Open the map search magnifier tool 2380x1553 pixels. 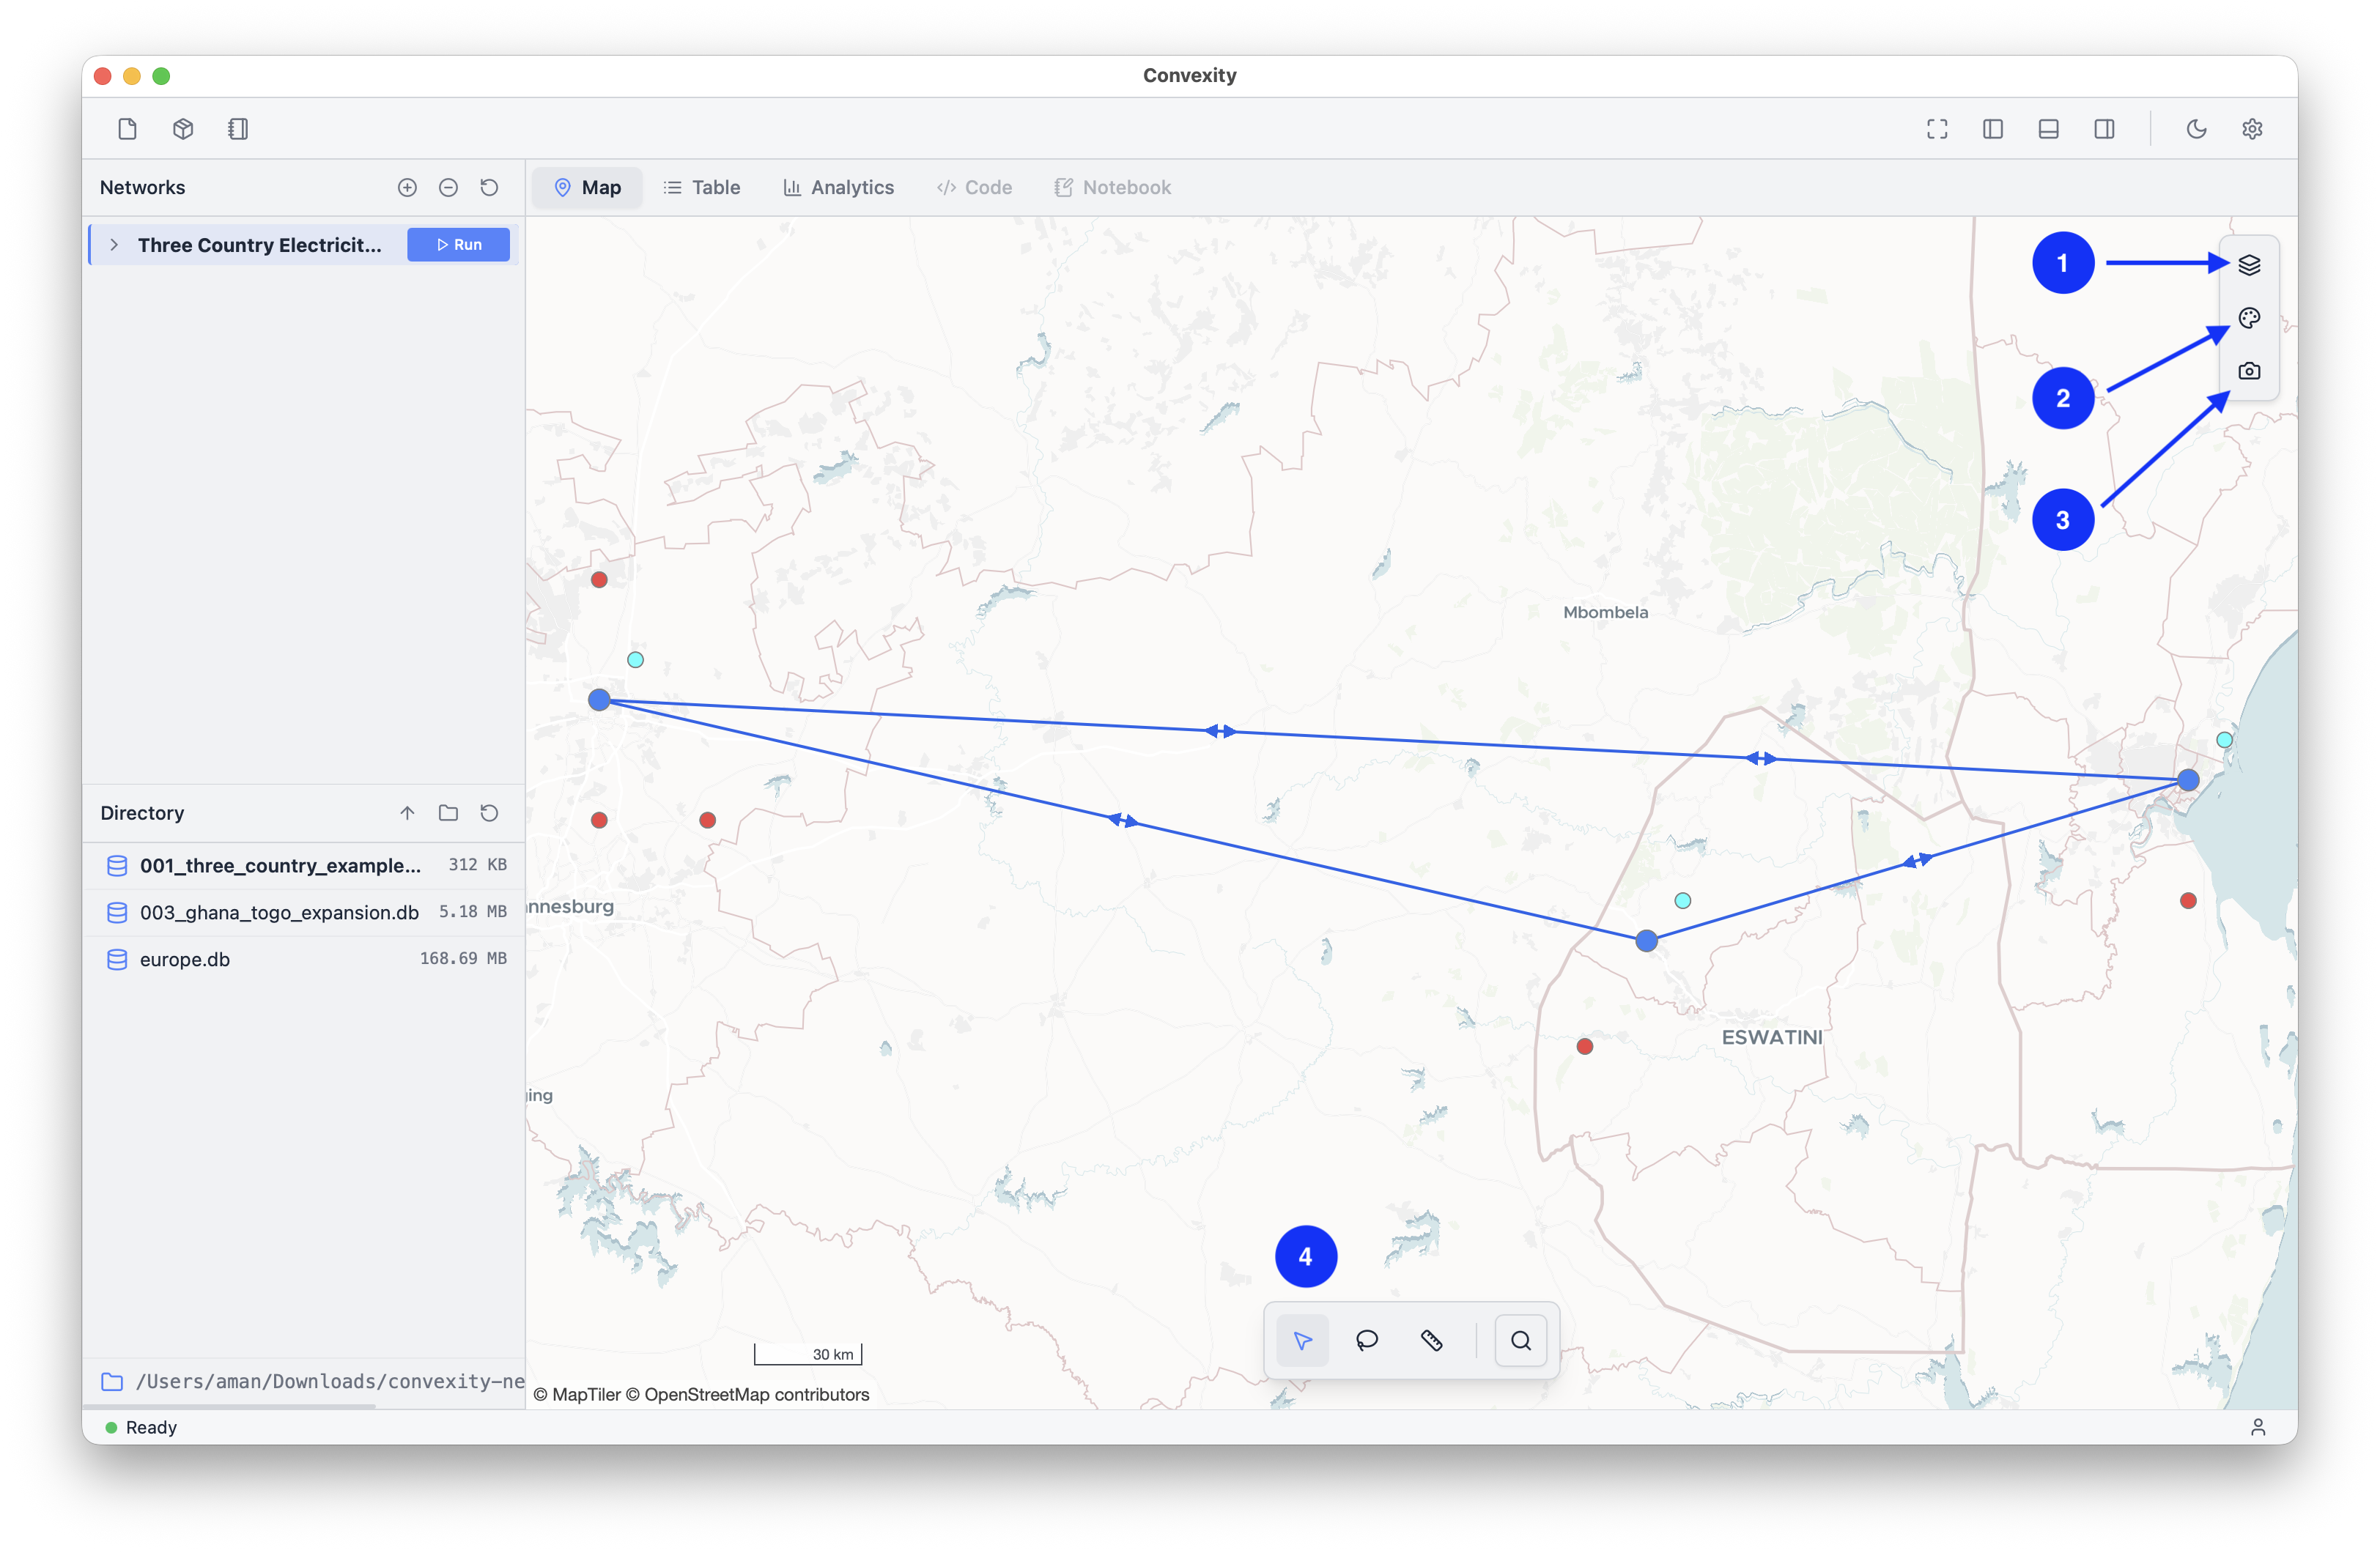[x=1520, y=1340]
